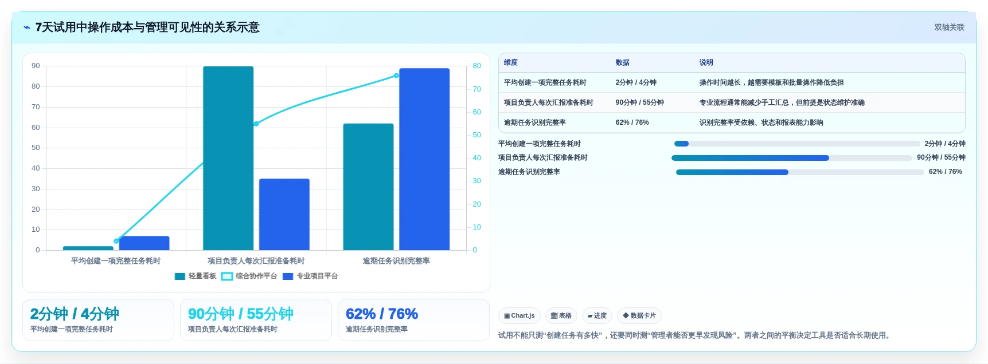This screenshot has width=988, height=364.
Task: Click the line point above 平均创建一项完整任务耗时
Action: [x=116, y=242]
